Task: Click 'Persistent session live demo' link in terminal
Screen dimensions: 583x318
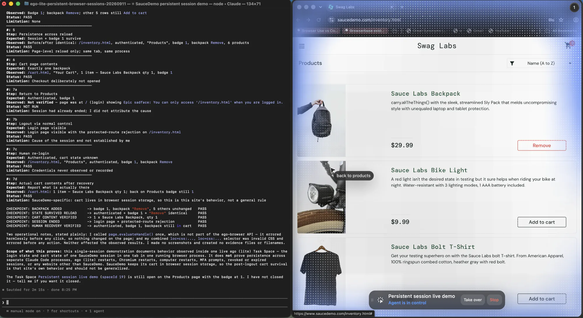Action: tap(68, 277)
